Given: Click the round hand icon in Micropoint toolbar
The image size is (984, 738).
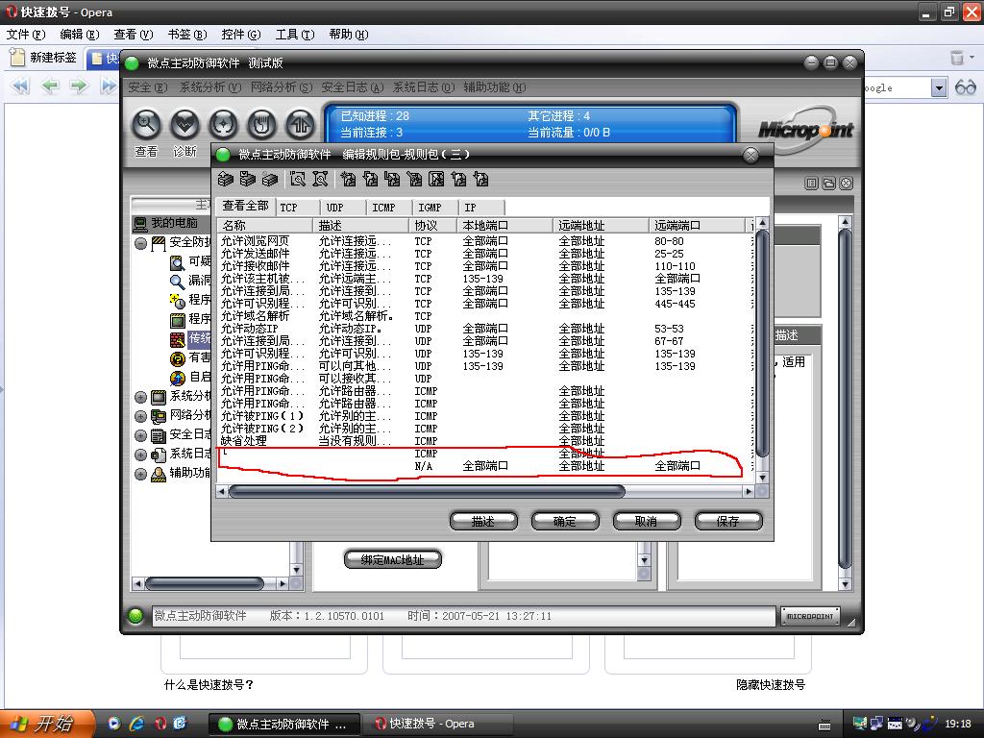Looking at the screenshot, I should coord(261,124).
